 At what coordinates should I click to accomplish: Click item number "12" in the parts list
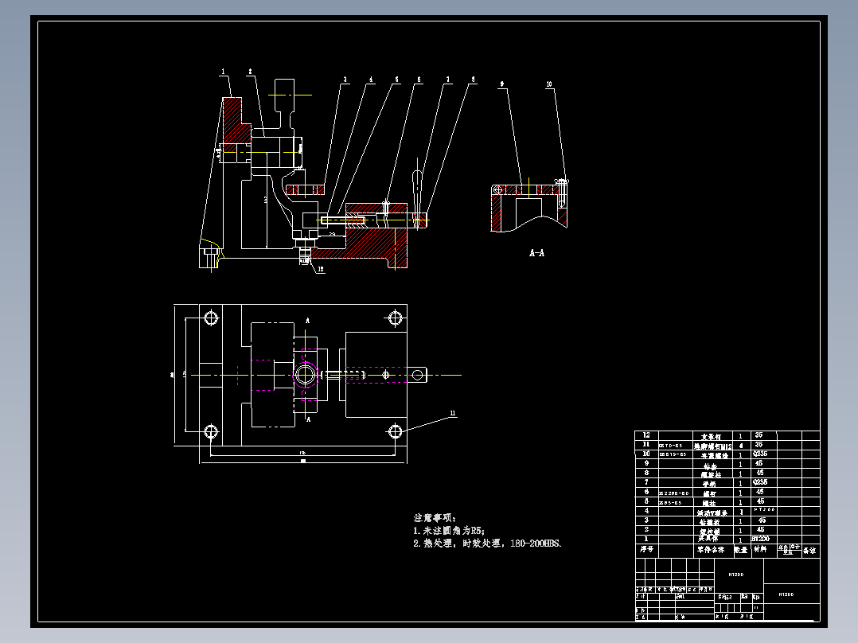tap(646, 435)
